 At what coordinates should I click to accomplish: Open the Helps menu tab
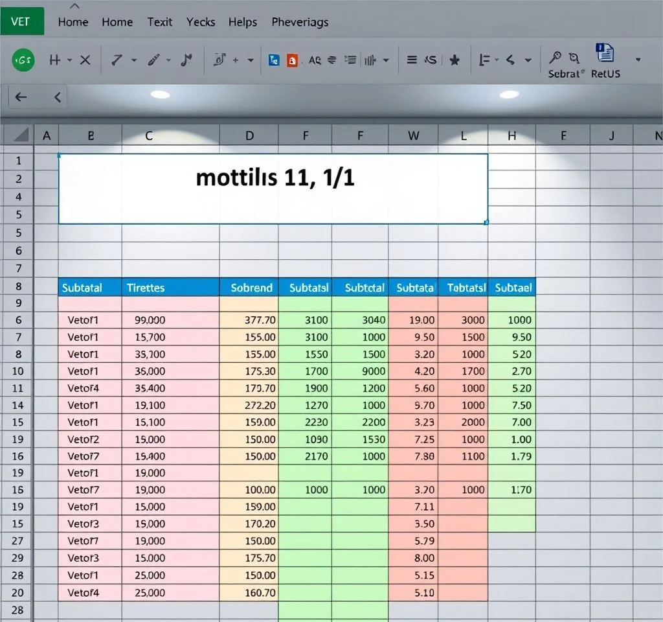pos(242,22)
